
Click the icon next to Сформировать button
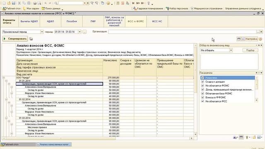tap(31, 39)
